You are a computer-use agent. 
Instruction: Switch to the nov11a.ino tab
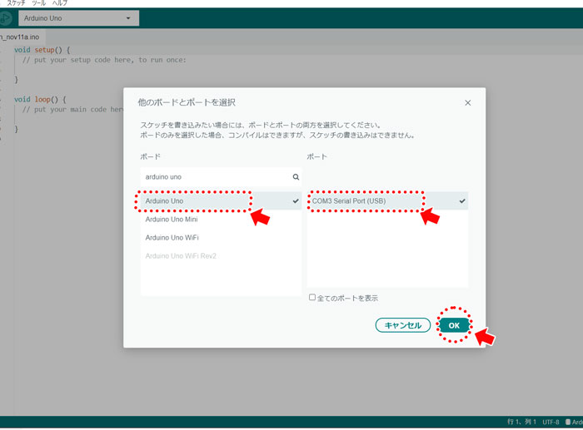[x=21, y=37]
